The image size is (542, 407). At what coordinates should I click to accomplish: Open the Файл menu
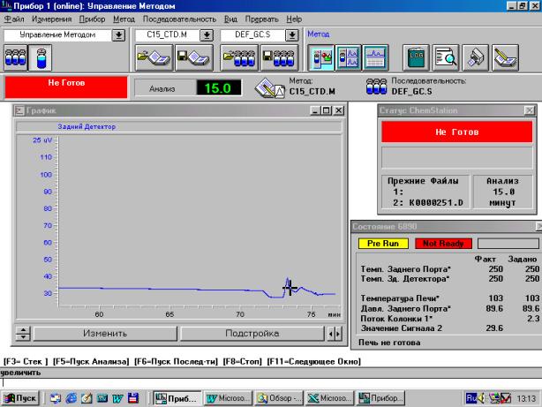point(14,19)
